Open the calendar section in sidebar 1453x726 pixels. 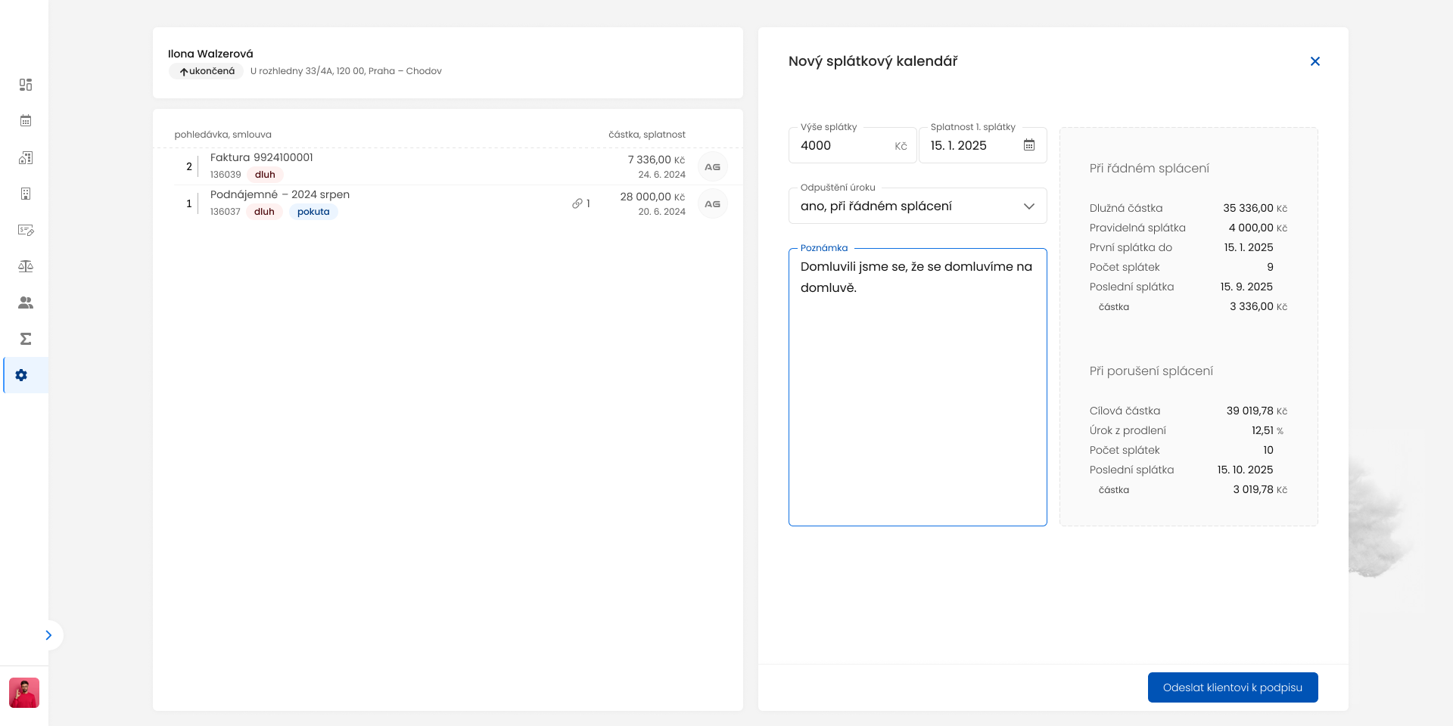pyautogui.click(x=26, y=121)
